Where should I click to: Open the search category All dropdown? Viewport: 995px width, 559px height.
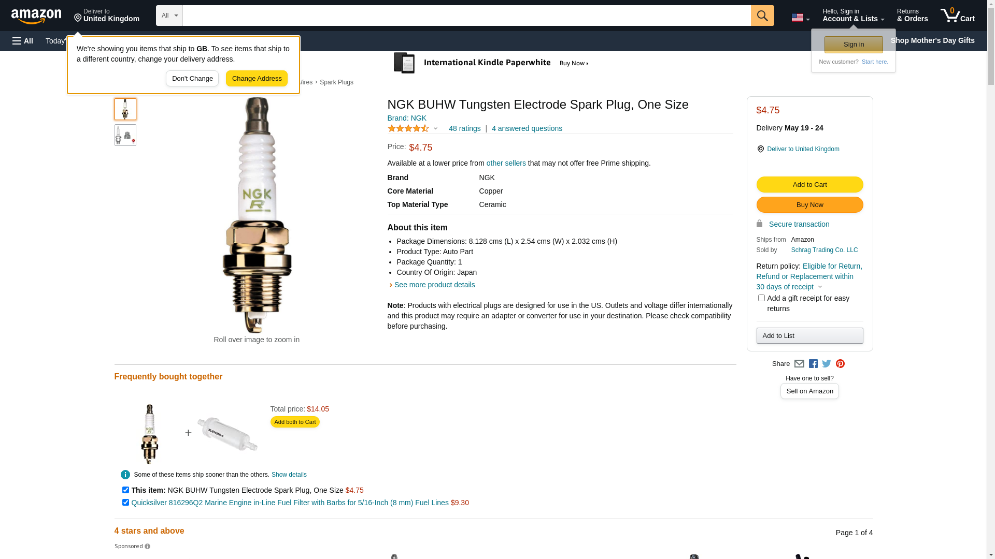point(169,16)
